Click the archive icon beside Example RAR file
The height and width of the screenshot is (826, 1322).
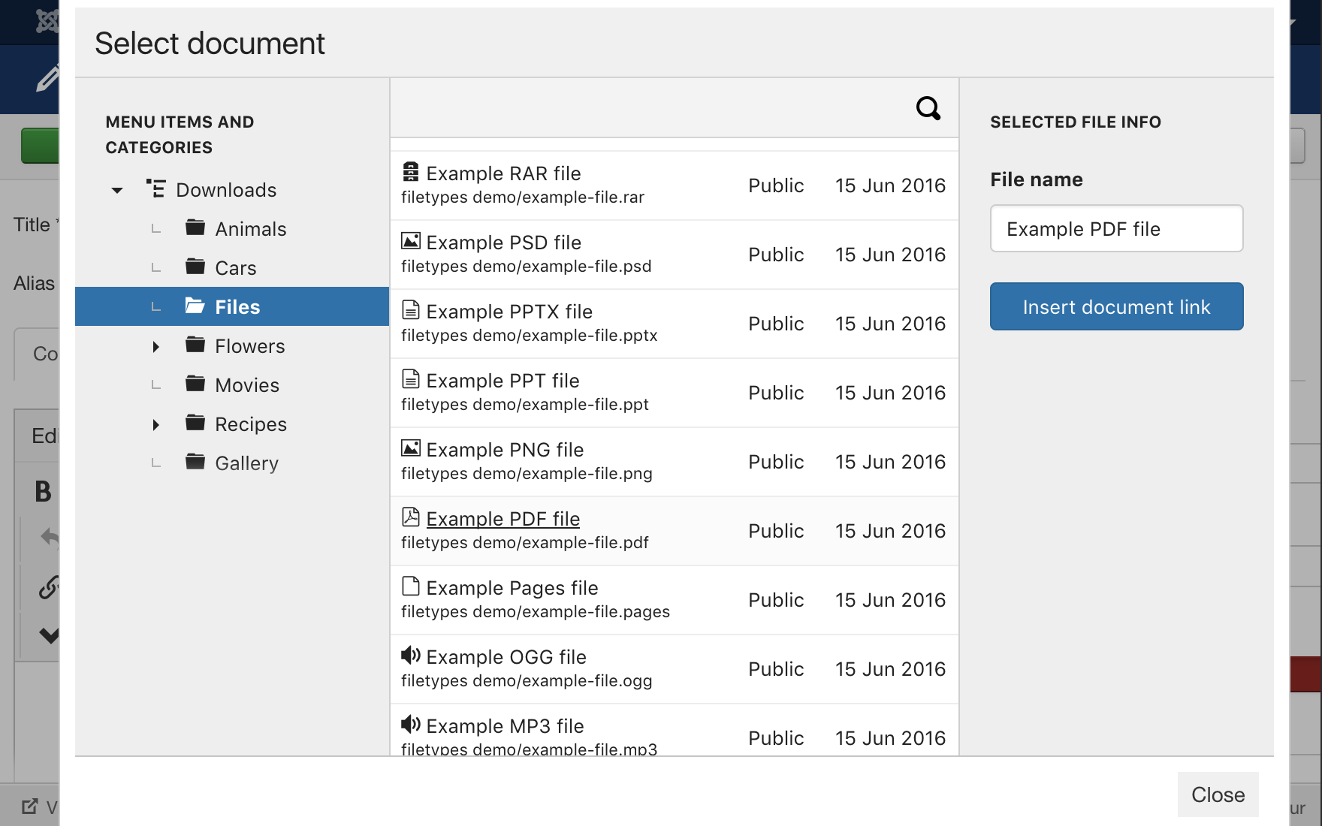pyautogui.click(x=410, y=172)
